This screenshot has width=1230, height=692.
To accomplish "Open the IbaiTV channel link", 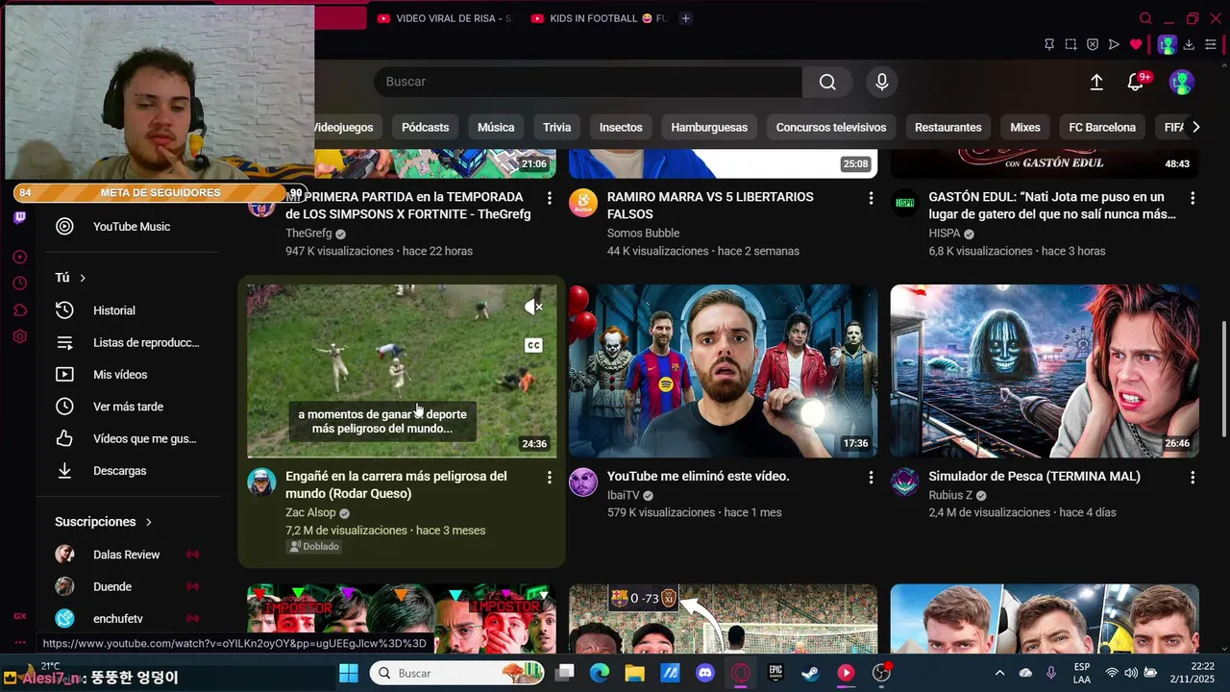I will [x=623, y=495].
